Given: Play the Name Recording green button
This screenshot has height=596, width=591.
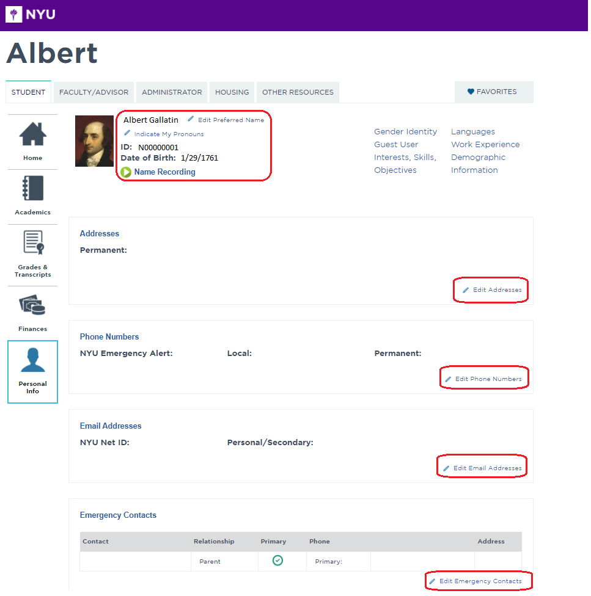Looking at the screenshot, I should tap(126, 172).
